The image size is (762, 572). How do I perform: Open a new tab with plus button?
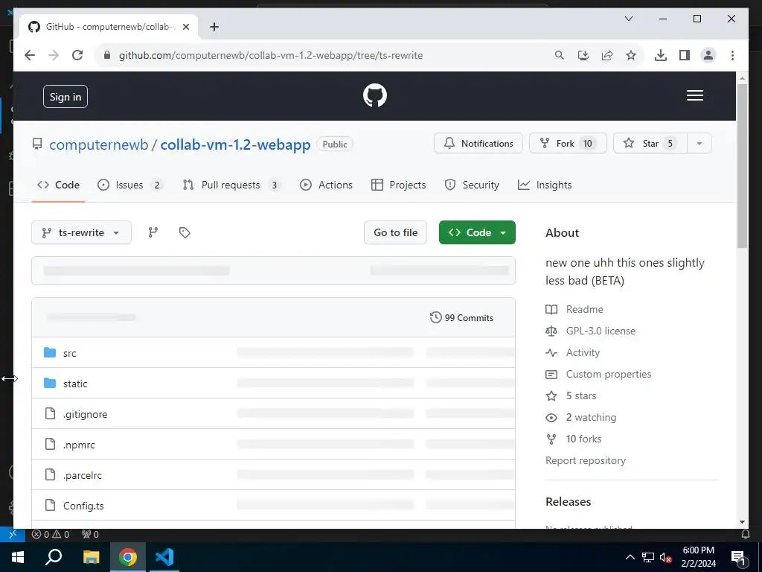[x=214, y=27]
